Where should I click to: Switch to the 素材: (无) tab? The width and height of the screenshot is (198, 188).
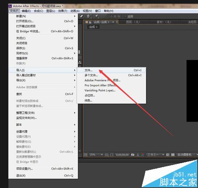[x=164, y=22]
